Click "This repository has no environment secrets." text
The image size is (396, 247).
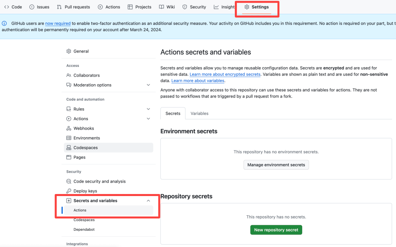[276, 152]
